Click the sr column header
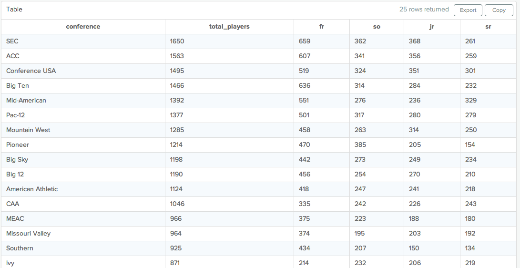 (488, 27)
